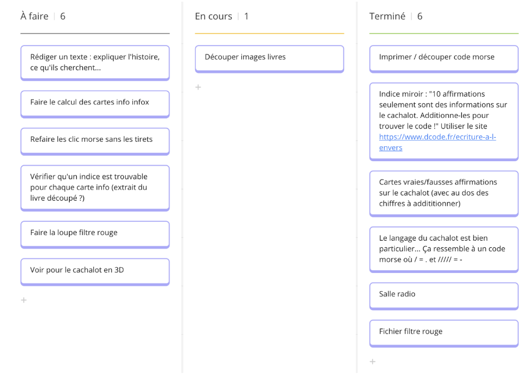532x383 pixels.
Task: Open card 'Refaire les clic morse sans les tirets'
Action: [95, 140]
